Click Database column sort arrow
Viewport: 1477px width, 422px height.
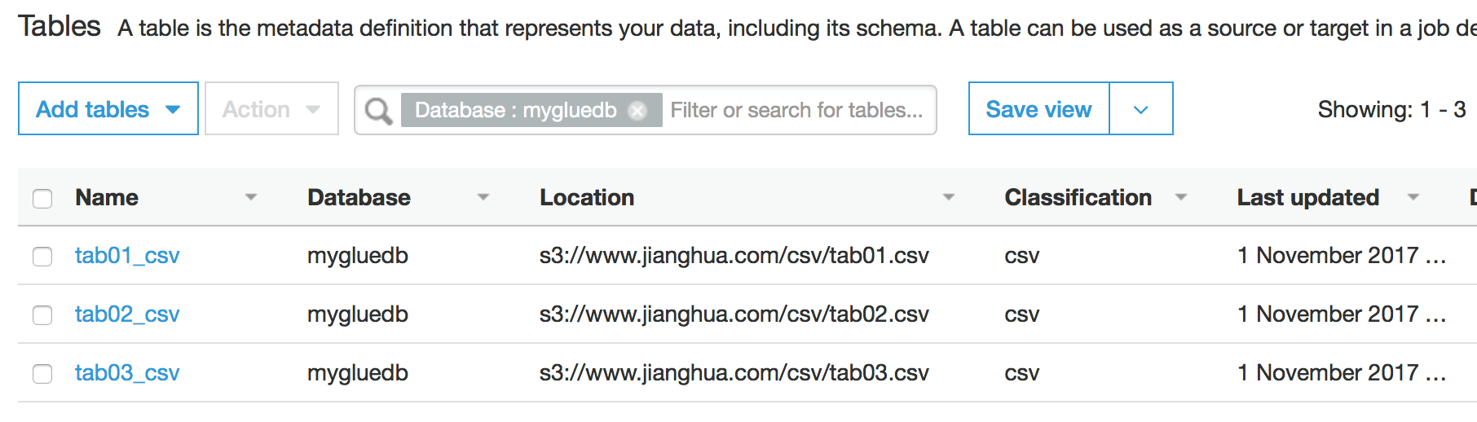pos(483,197)
